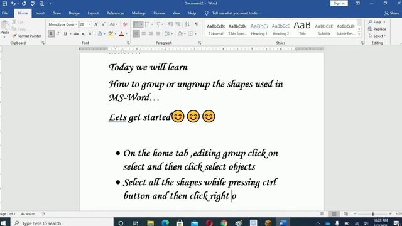Viewport: 402px width, 226px height.
Task: Toggle Underline formatting
Action: (65, 34)
